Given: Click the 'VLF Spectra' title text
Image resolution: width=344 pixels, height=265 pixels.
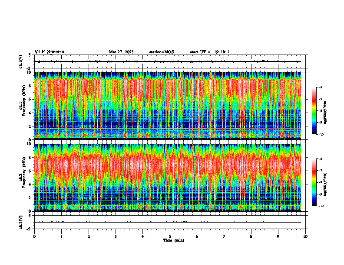Looking at the screenshot, I should (49, 52).
